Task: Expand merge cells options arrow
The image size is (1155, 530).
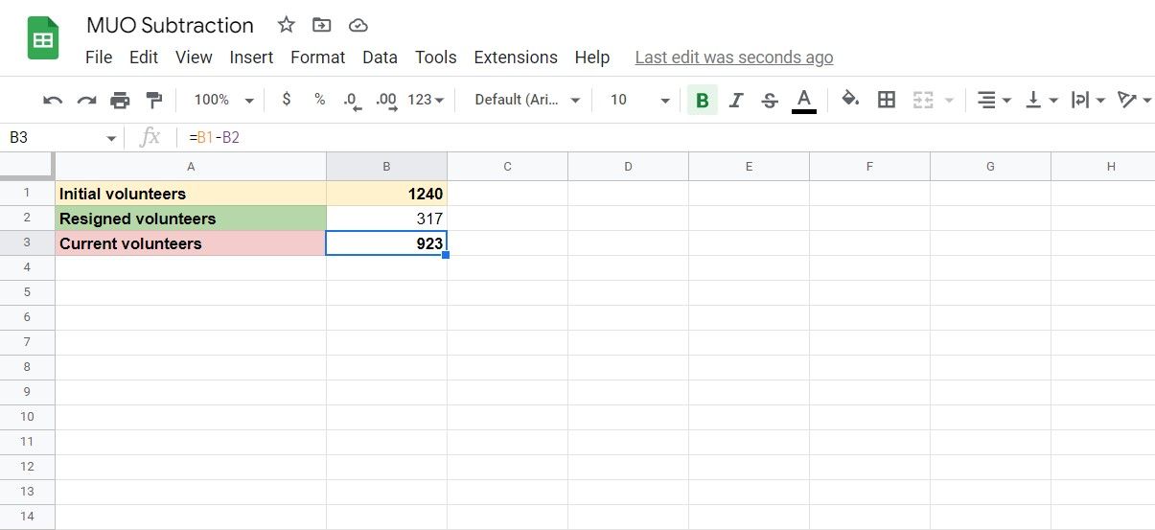Action: tap(949, 101)
